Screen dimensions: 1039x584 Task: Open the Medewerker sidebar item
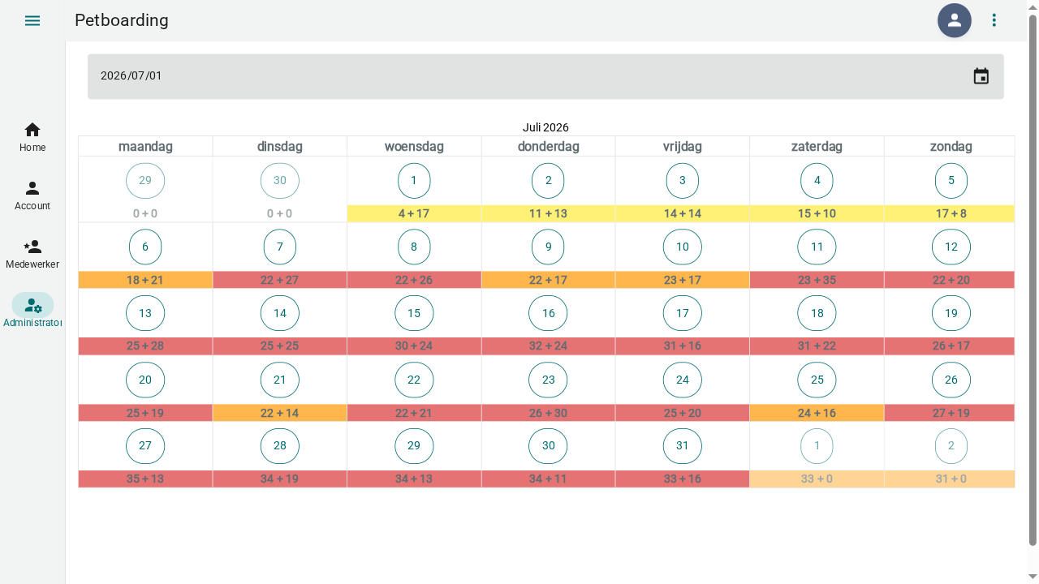point(32,254)
